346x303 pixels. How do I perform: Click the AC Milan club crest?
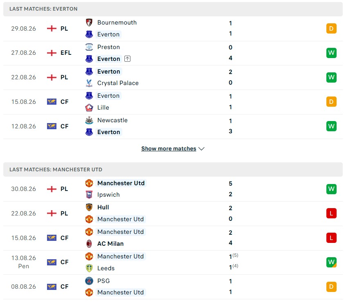[89, 244]
